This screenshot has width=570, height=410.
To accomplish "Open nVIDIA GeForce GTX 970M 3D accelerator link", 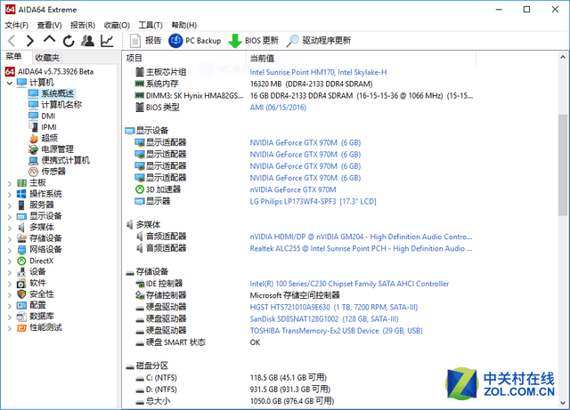I will (x=293, y=189).
